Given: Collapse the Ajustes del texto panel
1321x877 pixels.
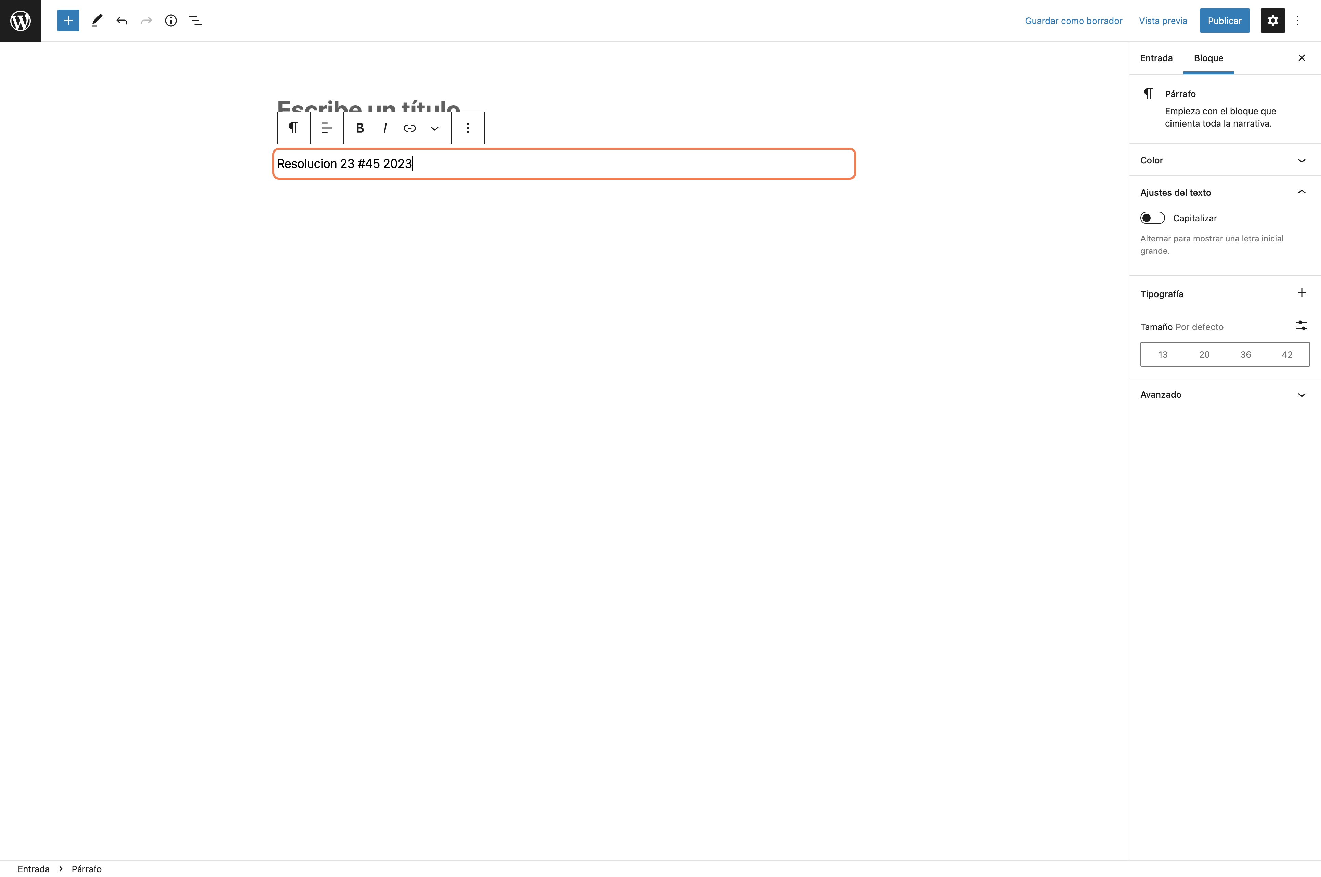Looking at the screenshot, I should 1225,193.
